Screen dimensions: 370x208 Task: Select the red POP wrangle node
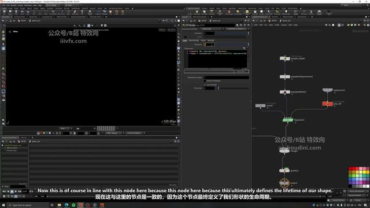tap(328, 103)
